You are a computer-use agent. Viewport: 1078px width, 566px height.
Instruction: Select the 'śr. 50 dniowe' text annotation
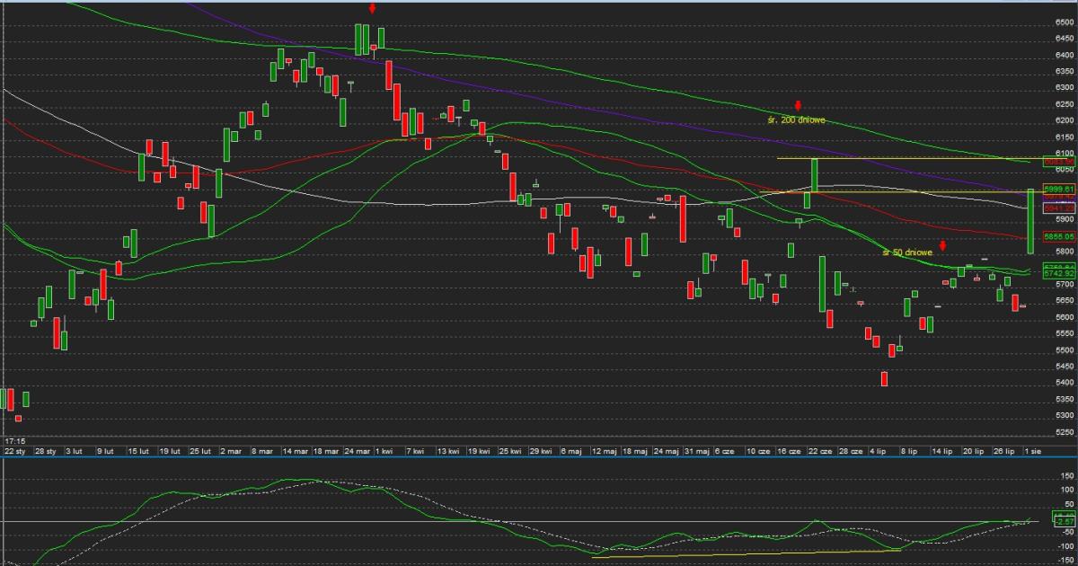(x=908, y=252)
